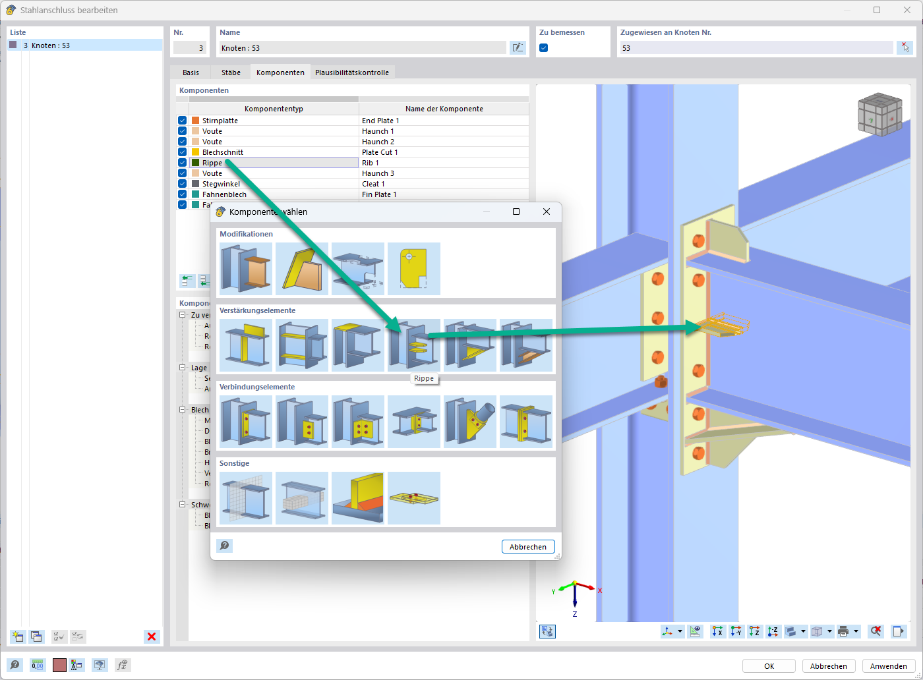Go to the Plausibilitätskontrolle tab
923x680 pixels.
[352, 72]
